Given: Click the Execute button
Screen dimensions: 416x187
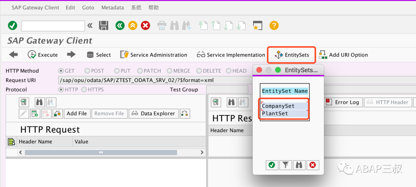Looking at the screenshot, I should pyautogui.click(x=43, y=55).
